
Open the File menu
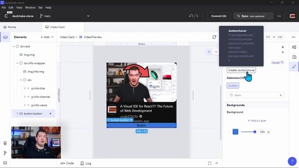tap(4, 7)
